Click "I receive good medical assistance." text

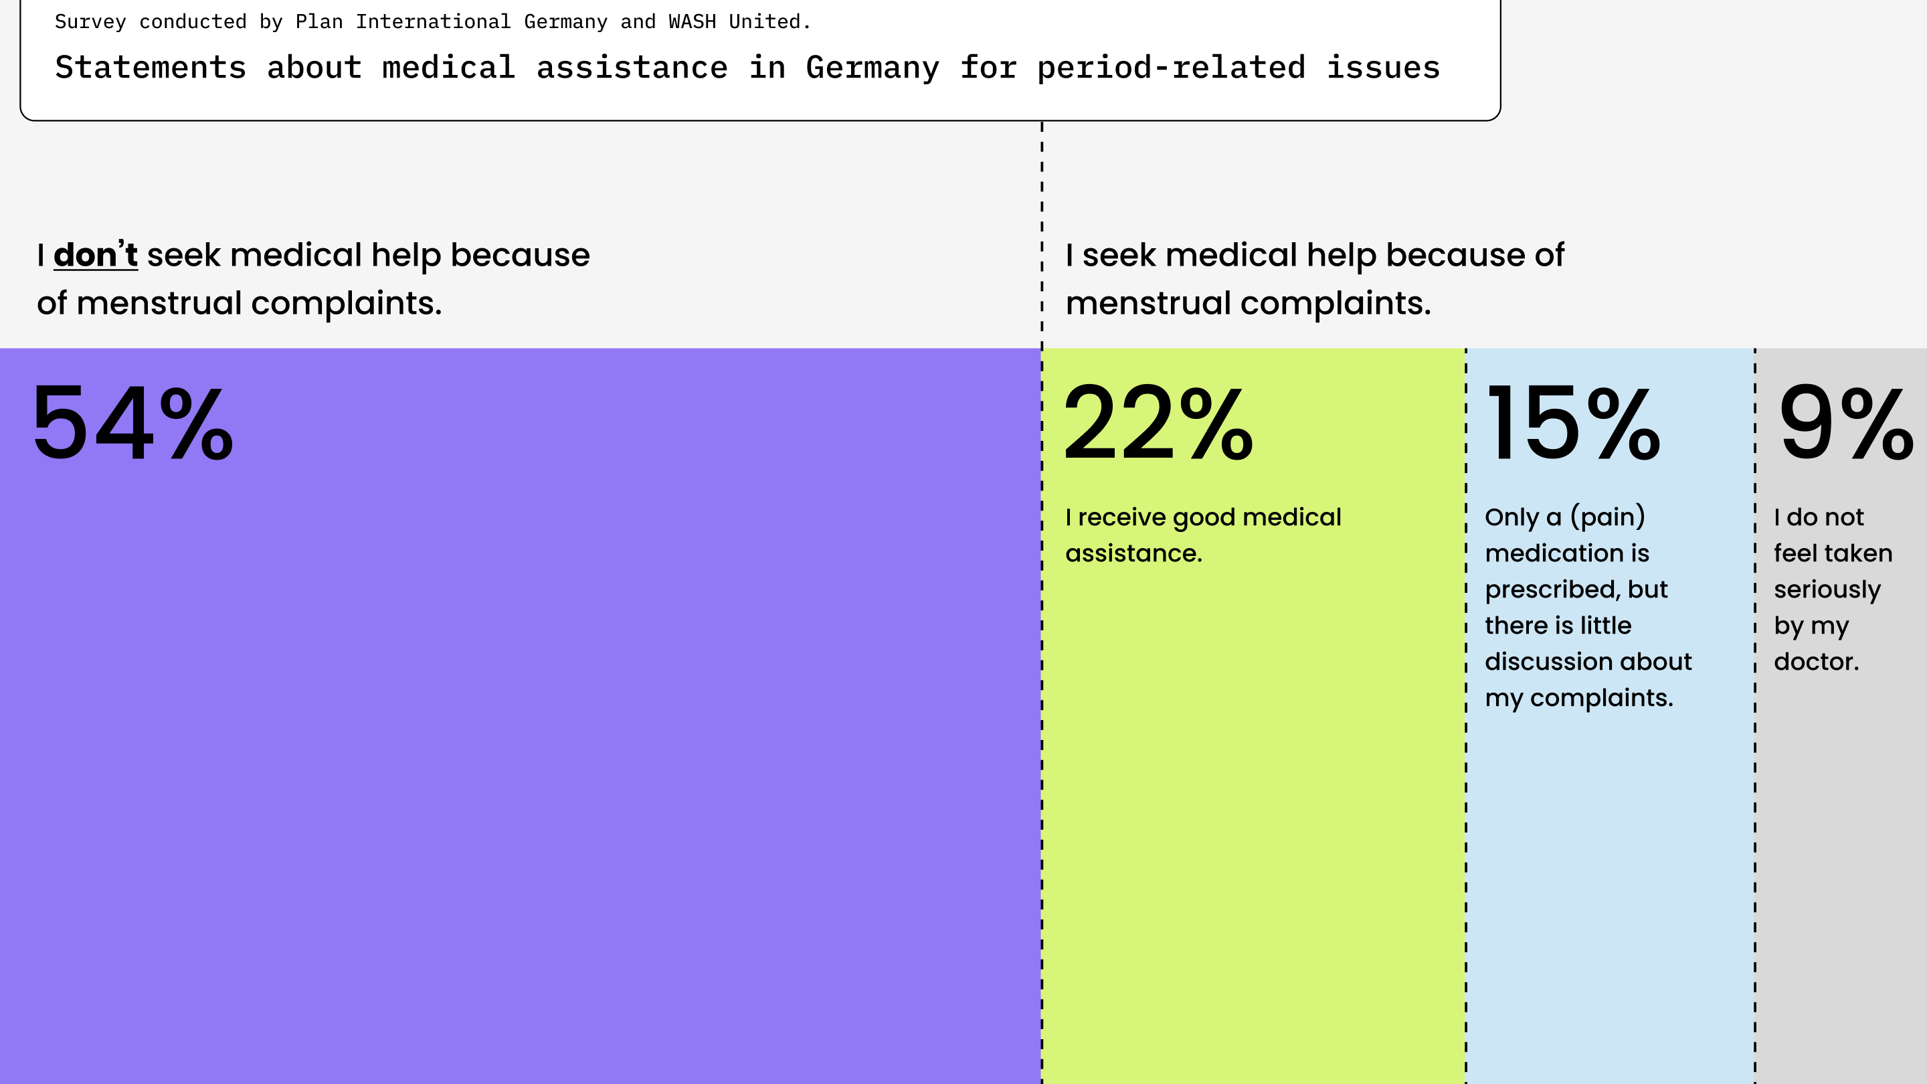(1203, 535)
